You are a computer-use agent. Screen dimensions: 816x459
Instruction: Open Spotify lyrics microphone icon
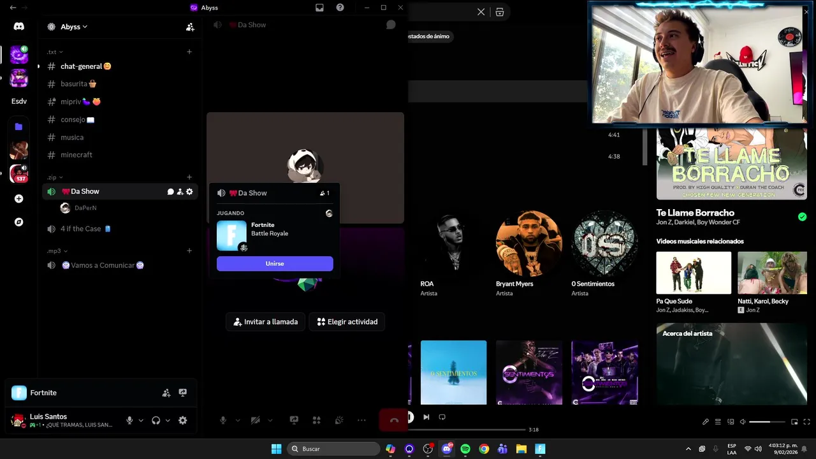[x=705, y=422]
